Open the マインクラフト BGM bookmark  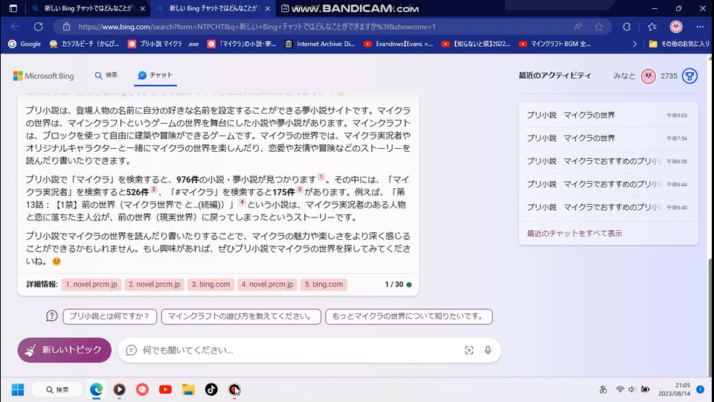tap(555, 44)
